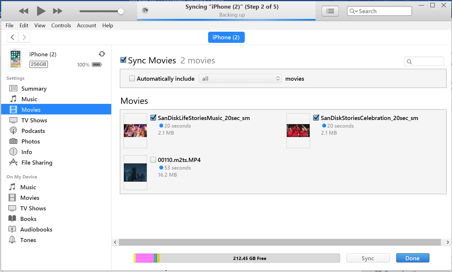Click the sync activity spinner icon

point(145,11)
